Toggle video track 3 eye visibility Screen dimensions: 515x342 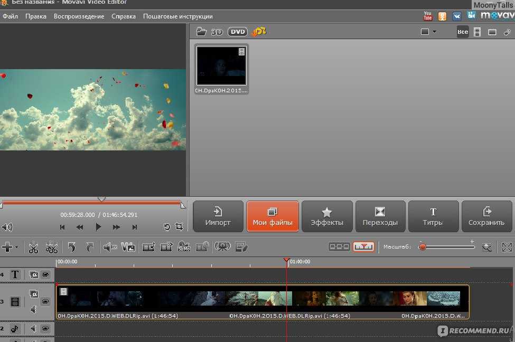[x=45, y=301]
